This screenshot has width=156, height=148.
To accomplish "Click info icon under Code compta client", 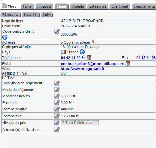I will pos(5,37).
